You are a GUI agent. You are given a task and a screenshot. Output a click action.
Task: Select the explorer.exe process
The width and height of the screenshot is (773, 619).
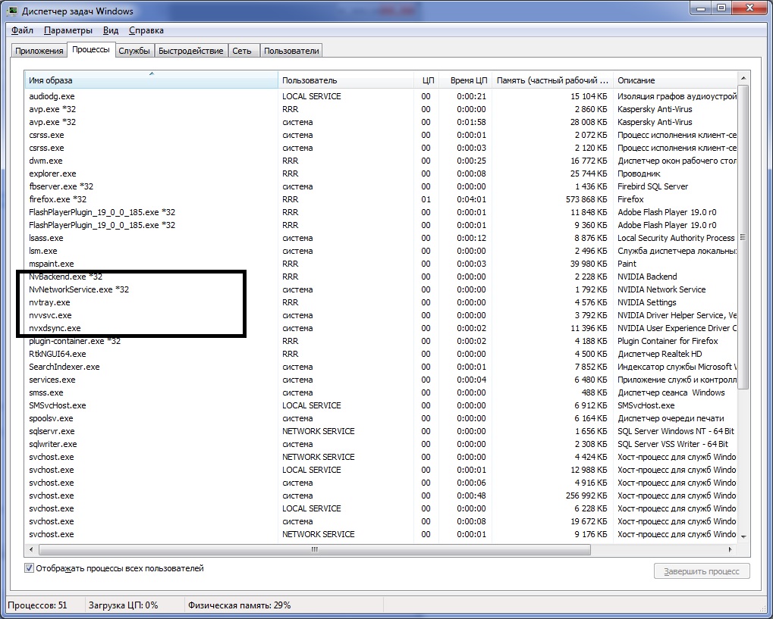tap(381, 174)
